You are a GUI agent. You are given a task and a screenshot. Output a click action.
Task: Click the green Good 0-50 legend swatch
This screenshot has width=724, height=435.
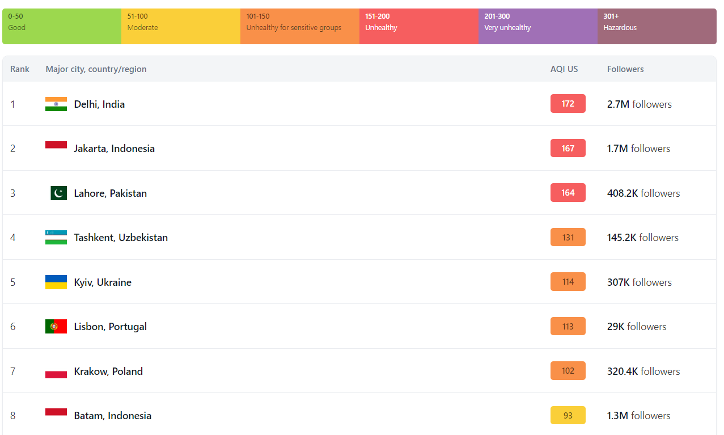coord(62,26)
